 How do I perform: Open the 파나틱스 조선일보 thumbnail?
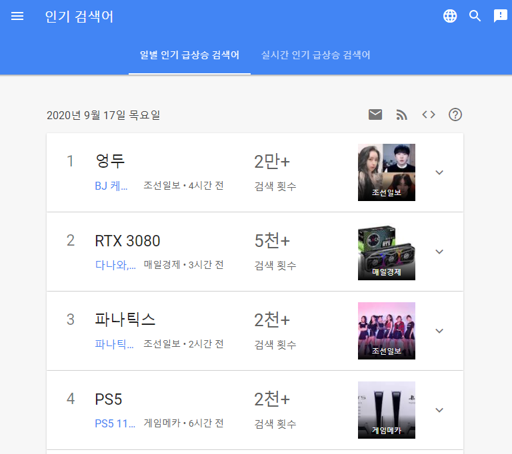coord(387,331)
